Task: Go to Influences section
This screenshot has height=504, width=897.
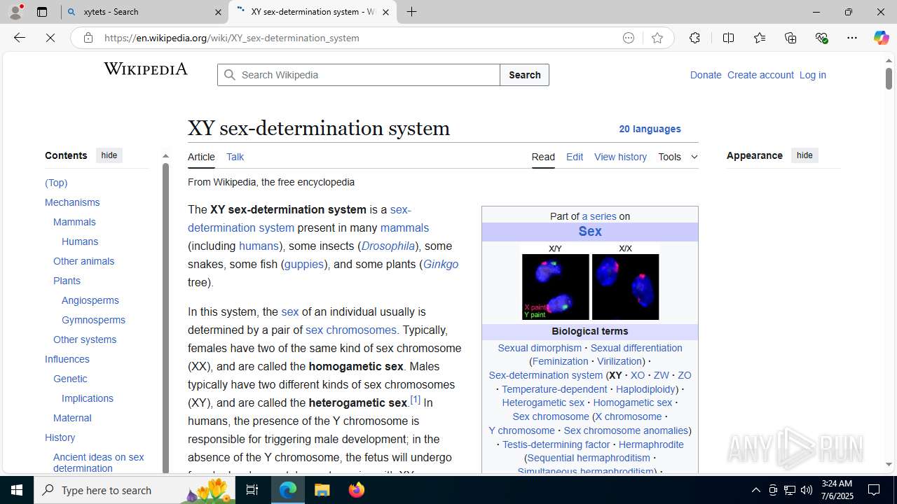Action: [67, 359]
